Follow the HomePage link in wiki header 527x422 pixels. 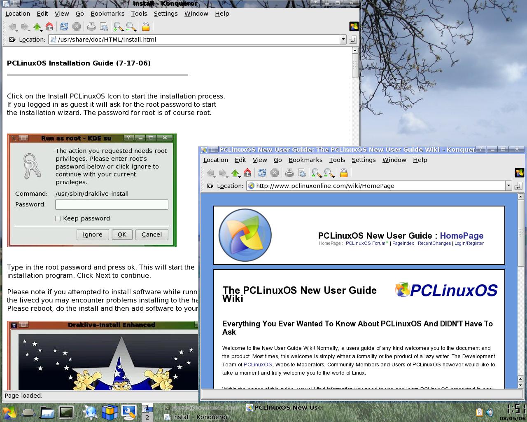click(462, 236)
